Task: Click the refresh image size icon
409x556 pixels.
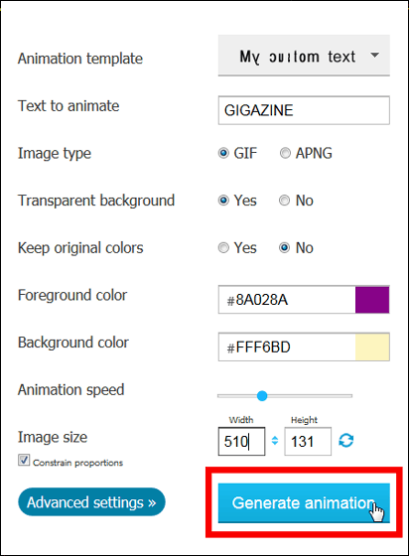Action: coord(345,441)
